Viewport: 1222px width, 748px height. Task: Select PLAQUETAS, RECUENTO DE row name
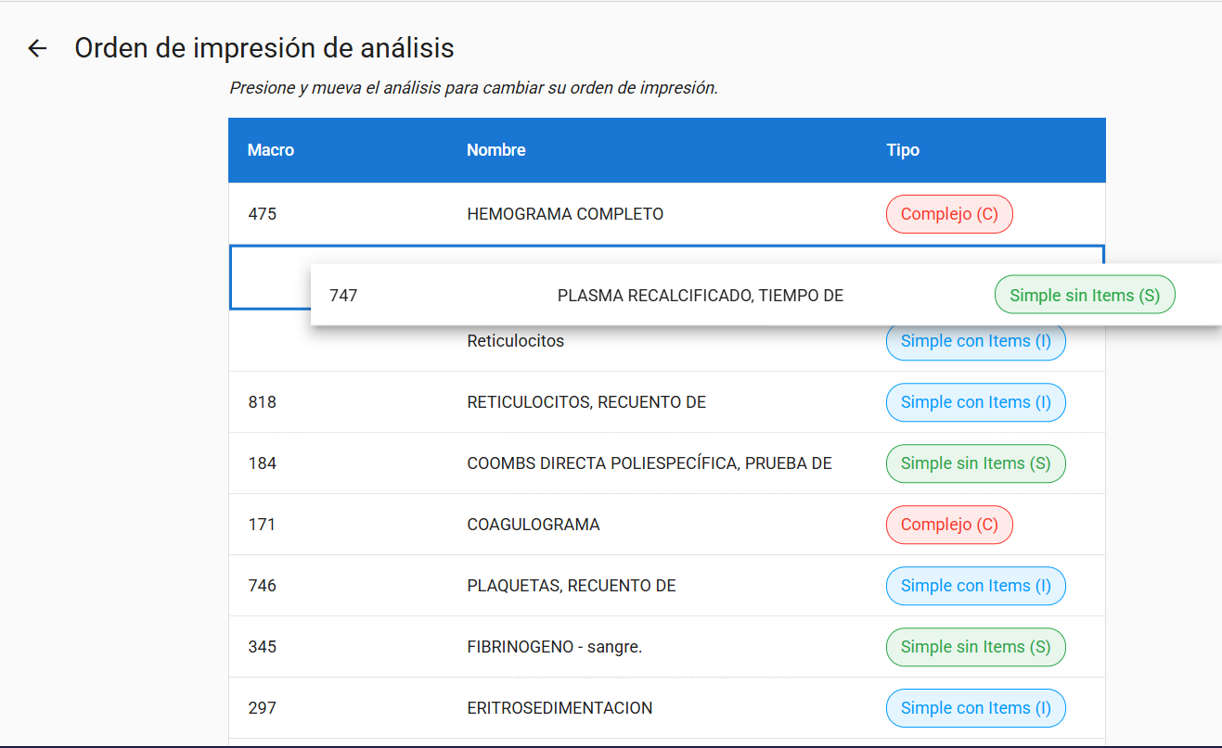tap(572, 586)
